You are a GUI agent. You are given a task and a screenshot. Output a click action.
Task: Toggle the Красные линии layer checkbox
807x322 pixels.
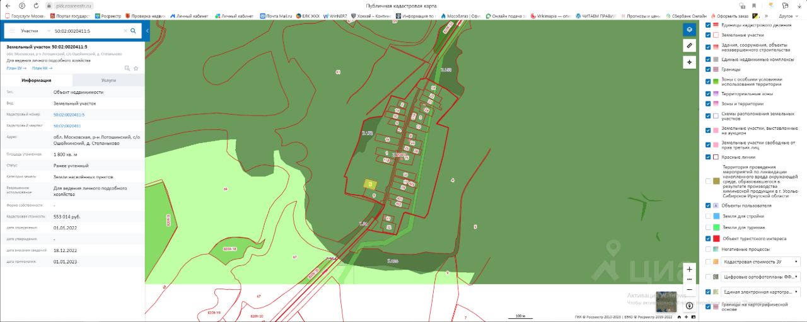point(708,157)
